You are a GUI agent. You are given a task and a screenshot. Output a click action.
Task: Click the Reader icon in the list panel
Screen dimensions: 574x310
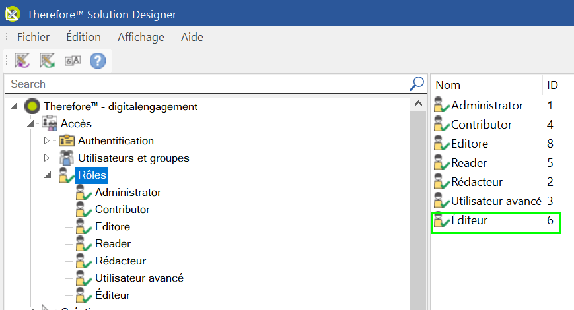point(441,162)
